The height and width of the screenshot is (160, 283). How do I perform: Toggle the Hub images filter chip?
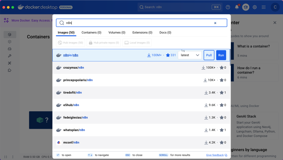(70, 43)
